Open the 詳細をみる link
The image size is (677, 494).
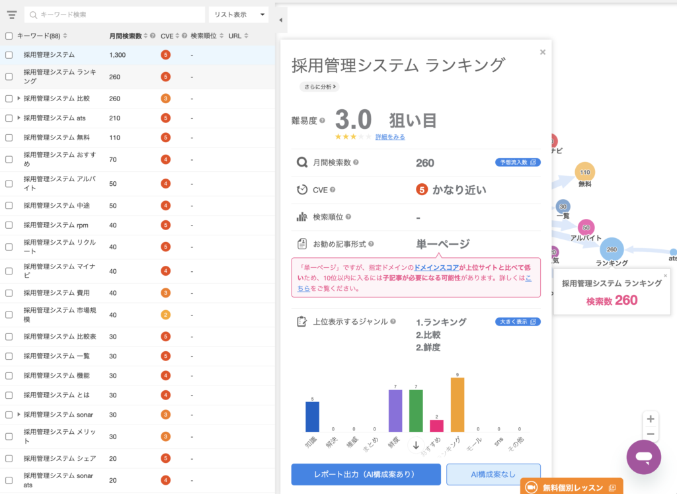tap(390, 137)
